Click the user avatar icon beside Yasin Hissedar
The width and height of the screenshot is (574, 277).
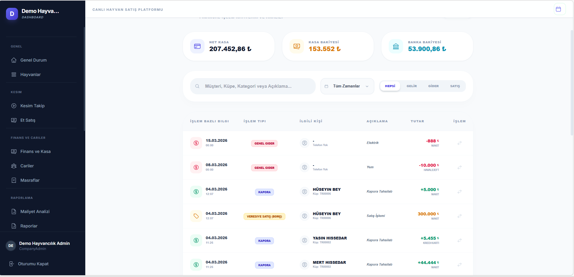[x=304, y=240]
